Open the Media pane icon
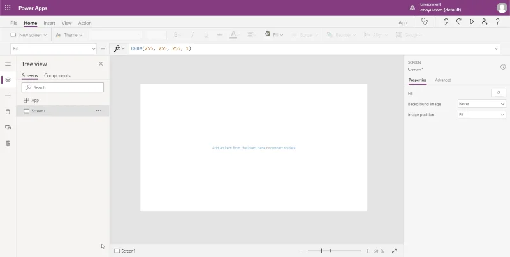 (x=8, y=128)
